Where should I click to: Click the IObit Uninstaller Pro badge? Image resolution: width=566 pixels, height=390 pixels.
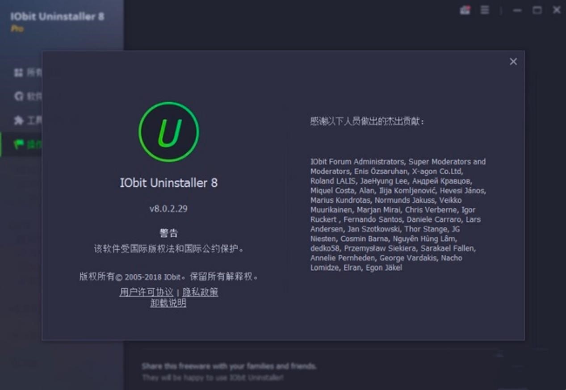(58, 18)
